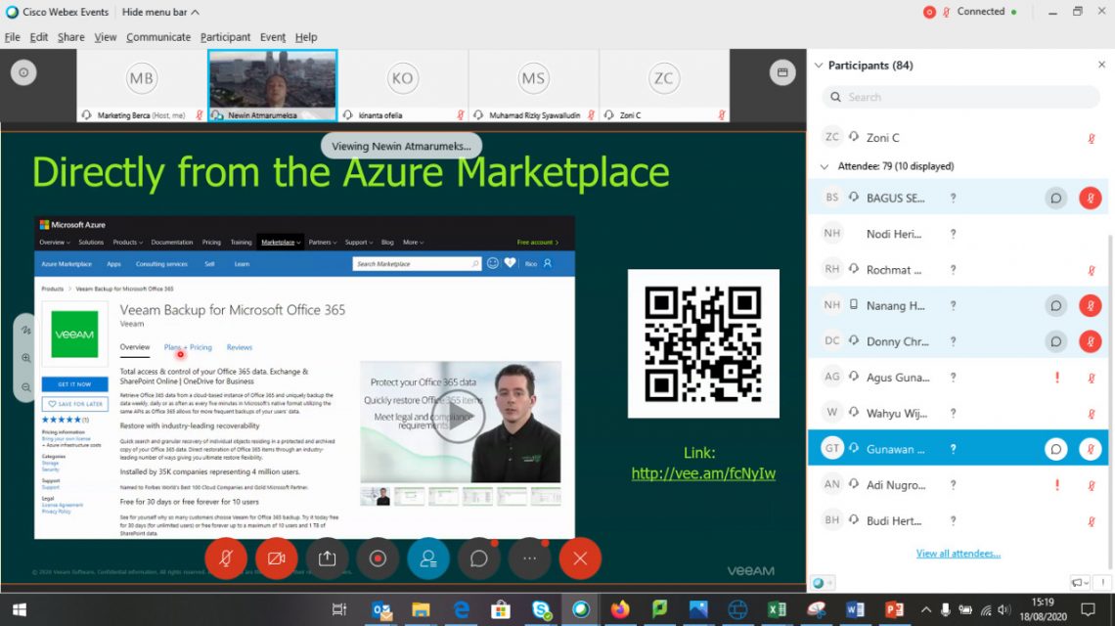Open the More options ellipsis button

tap(530, 559)
